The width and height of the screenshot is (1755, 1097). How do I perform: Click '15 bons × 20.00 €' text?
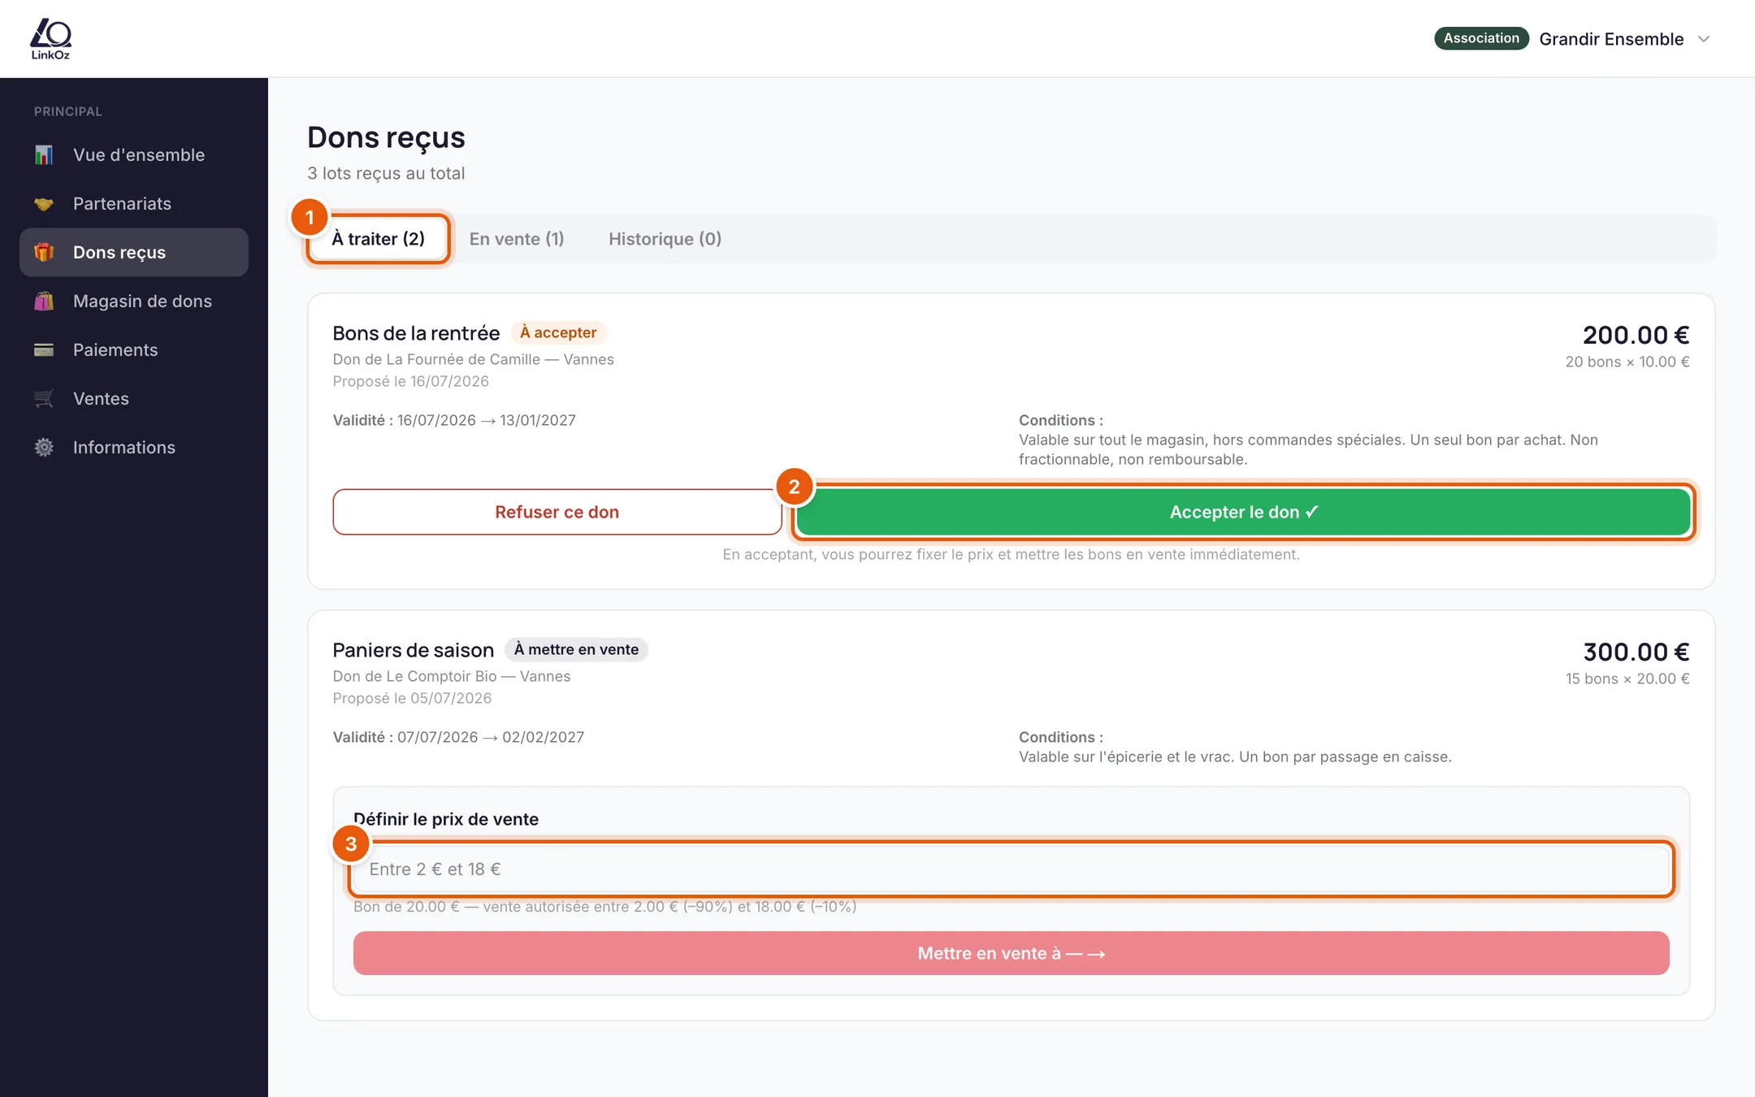click(1627, 679)
